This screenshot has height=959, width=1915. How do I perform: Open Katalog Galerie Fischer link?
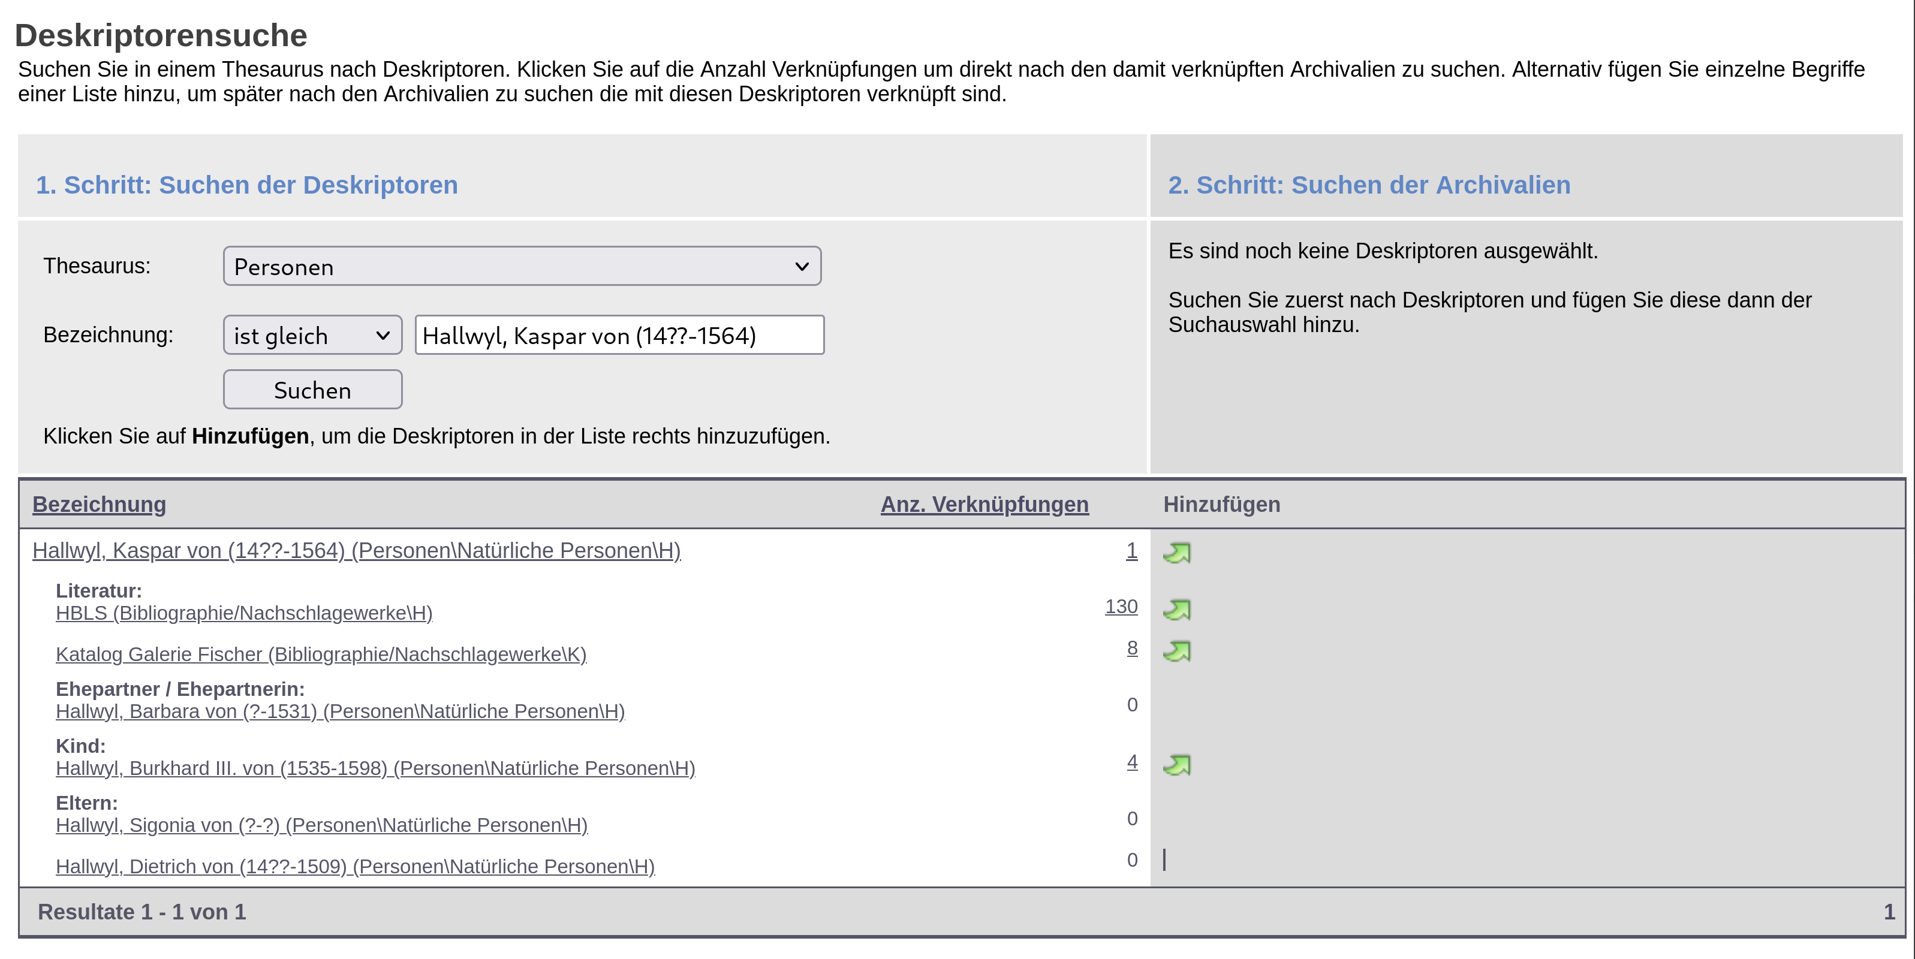point(321,655)
